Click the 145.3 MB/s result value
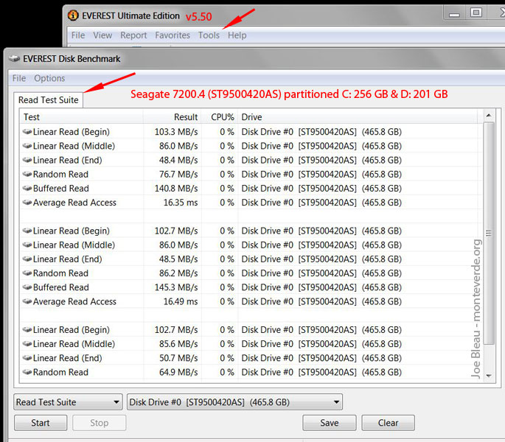The height and width of the screenshot is (442, 505). pos(176,287)
